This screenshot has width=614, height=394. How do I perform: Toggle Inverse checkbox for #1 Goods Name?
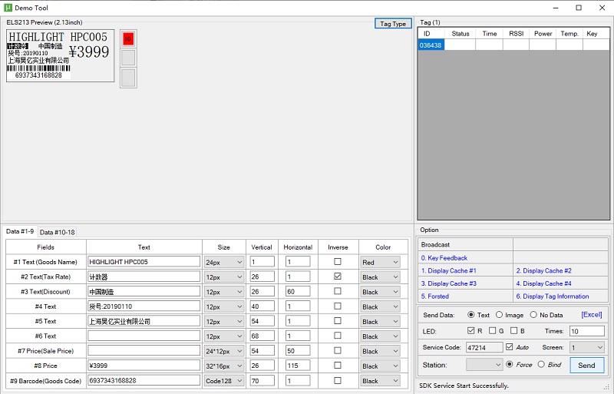338,261
